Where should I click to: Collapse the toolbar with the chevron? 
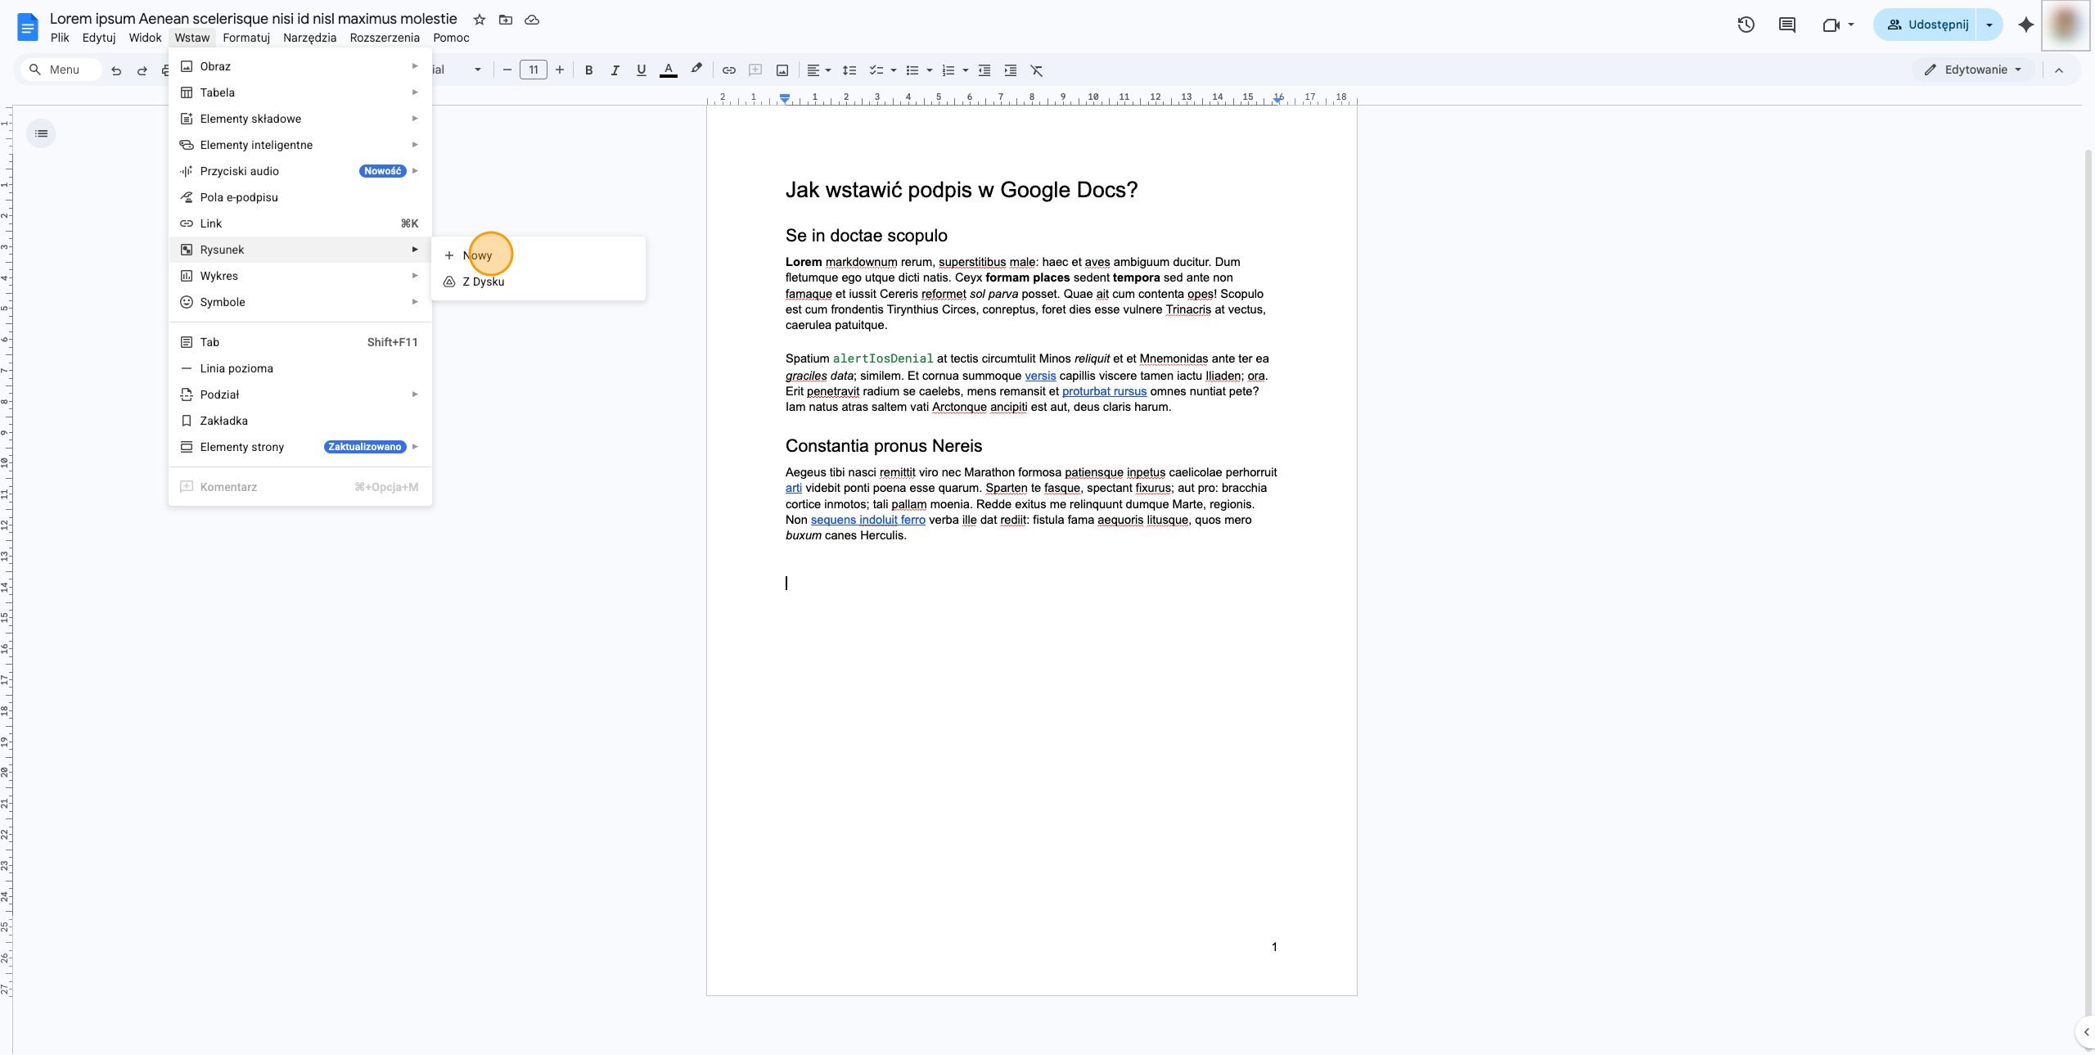[2059, 70]
